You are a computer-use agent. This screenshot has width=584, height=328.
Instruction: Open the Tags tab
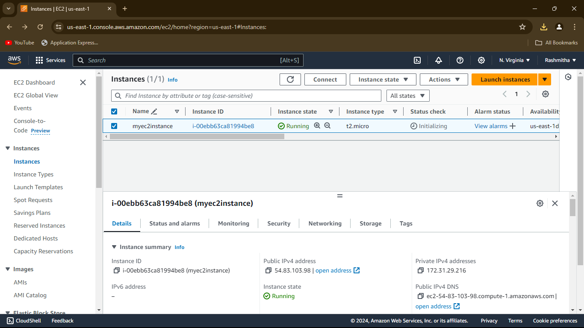pos(406,223)
